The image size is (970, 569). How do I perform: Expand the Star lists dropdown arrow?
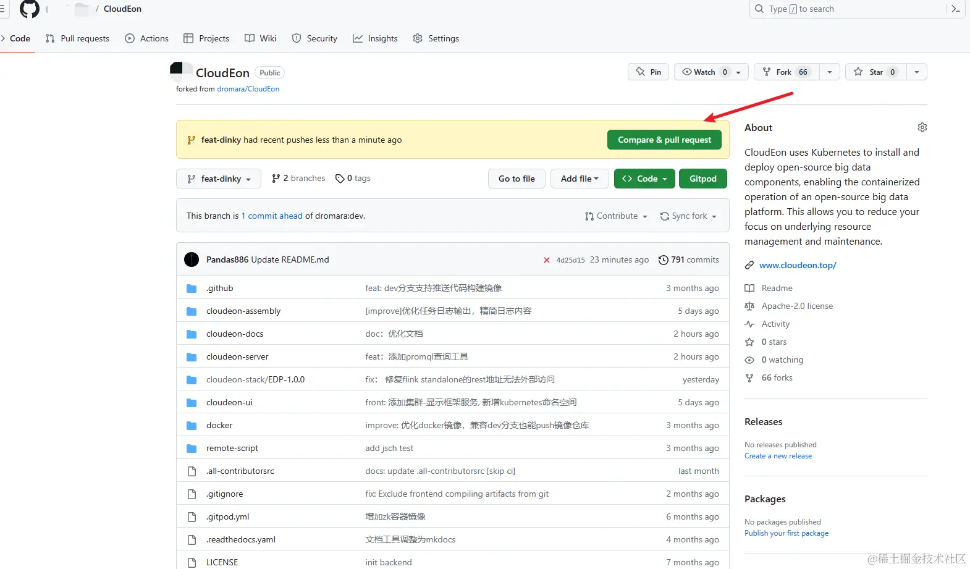tap(917, 72)
